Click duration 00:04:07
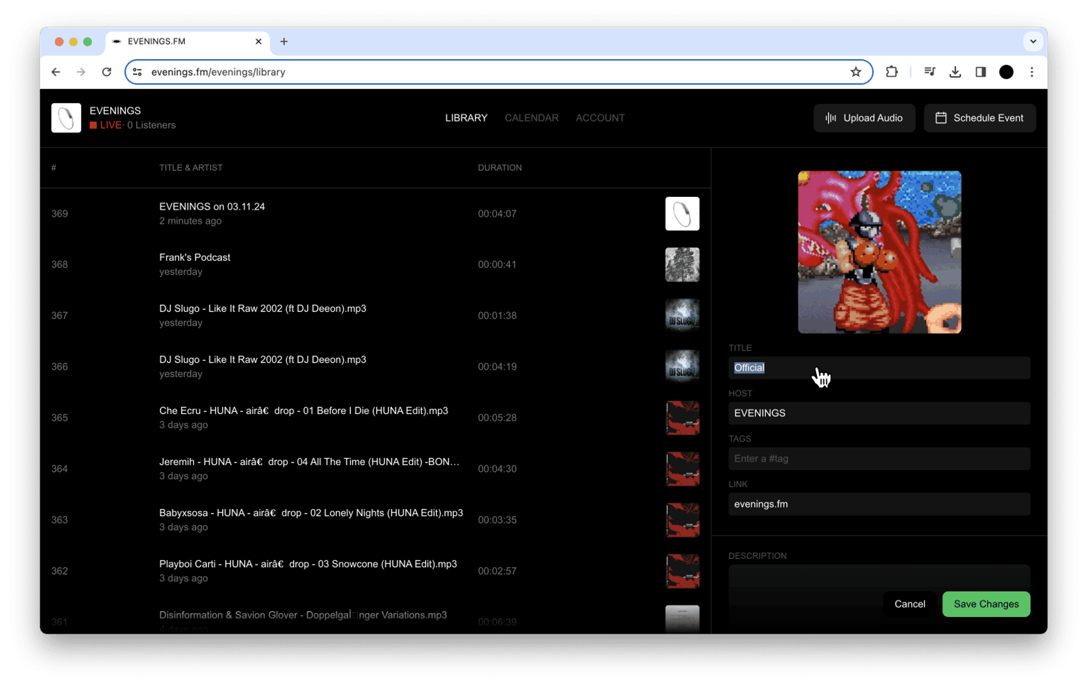 [x=497, y=214]
